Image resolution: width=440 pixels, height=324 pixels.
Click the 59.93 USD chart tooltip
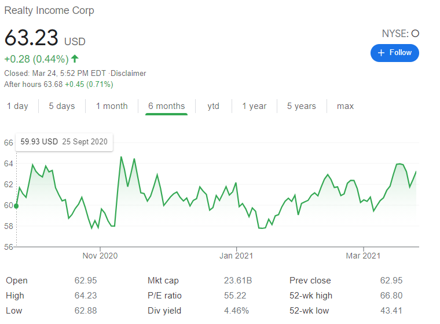click(x=64, y=142)
